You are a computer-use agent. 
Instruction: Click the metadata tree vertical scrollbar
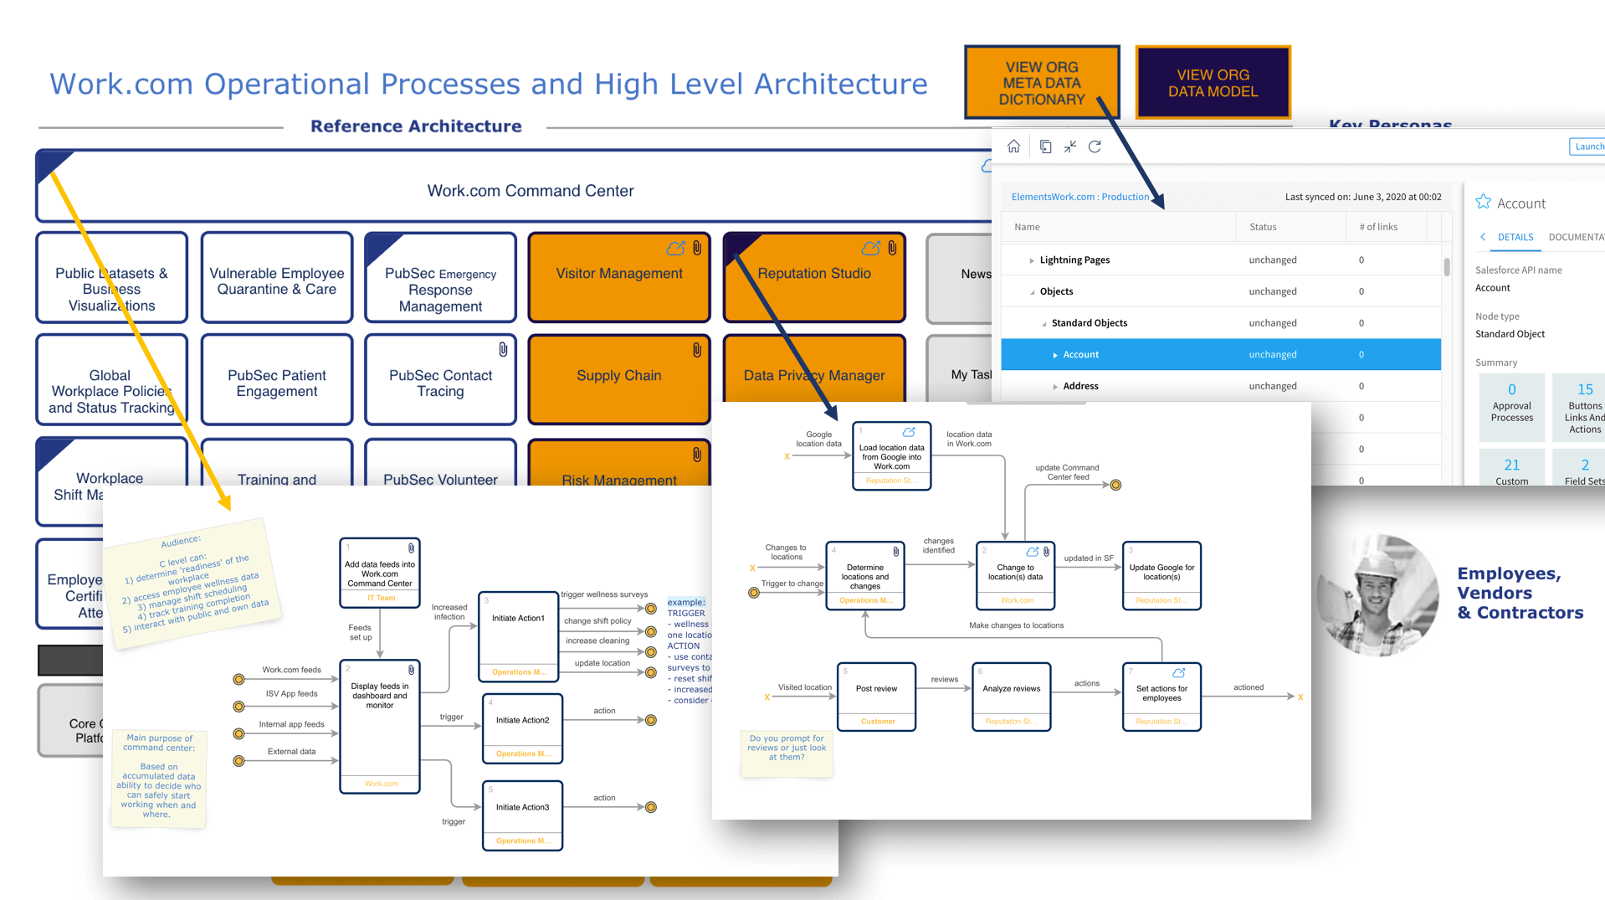[1447, 266]
